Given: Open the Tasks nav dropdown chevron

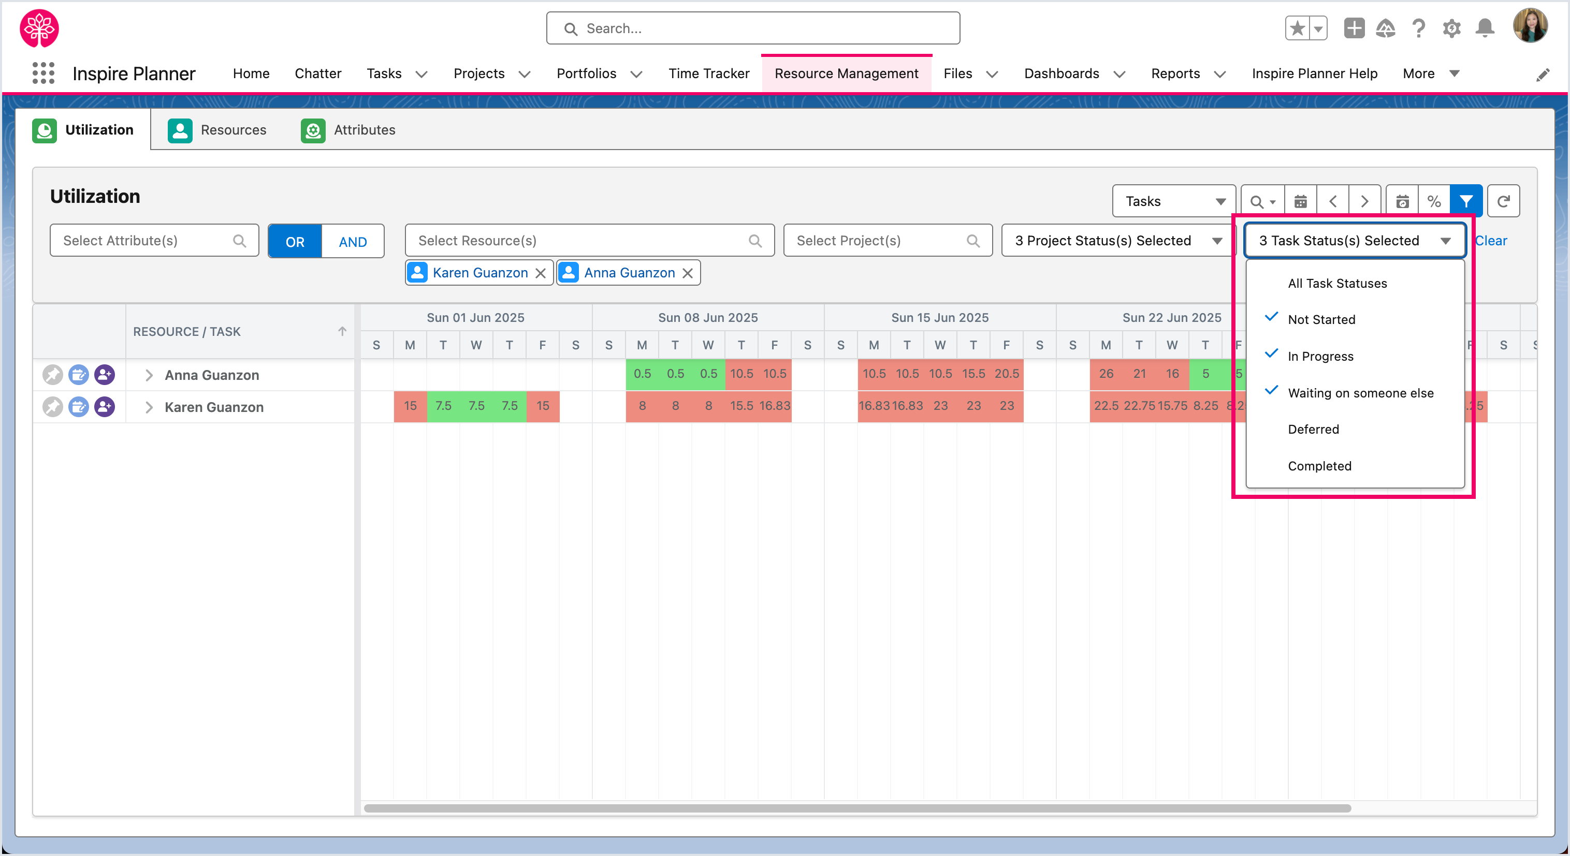Looking at the screenshot, I should tap(421, 75).
